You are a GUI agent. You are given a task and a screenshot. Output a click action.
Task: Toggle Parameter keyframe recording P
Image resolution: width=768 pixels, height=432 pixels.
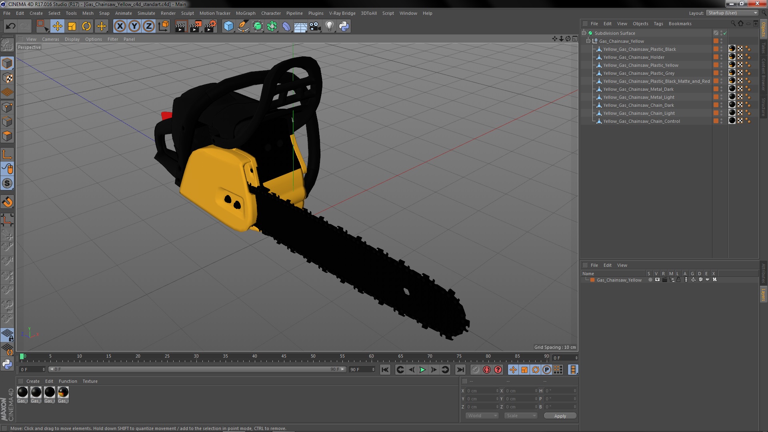pyautogui.click(x=547, y=370)
